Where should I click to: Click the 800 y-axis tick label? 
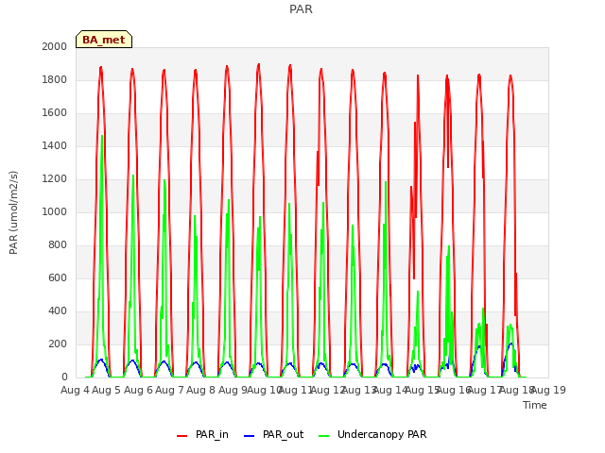point(58,245)
